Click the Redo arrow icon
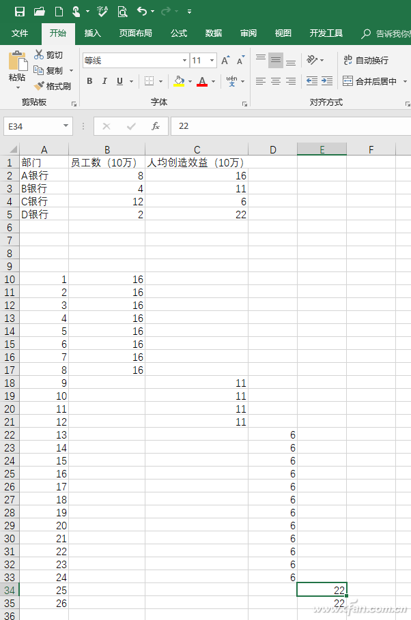The width and height of the screenshot is (411, 620). 166,11
